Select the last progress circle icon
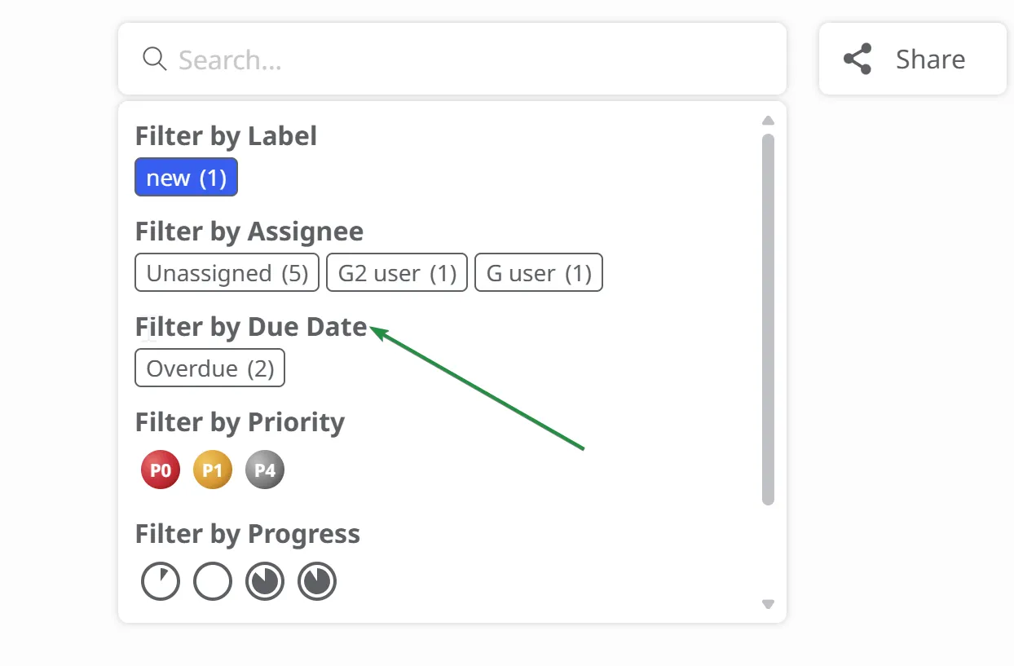Viewport: 1014px width, 666px height. (317, 582)
